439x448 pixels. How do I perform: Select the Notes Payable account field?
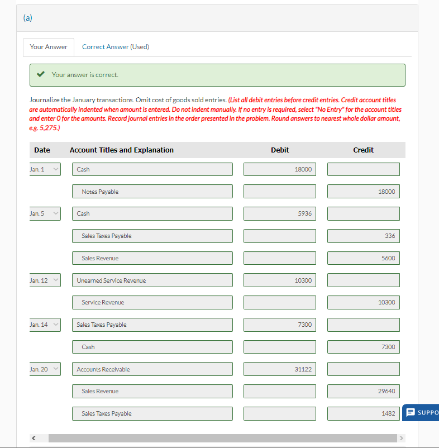[x=152, y=192]
